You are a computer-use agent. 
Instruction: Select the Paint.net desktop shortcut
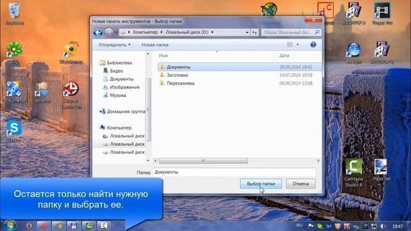(381, 170)
